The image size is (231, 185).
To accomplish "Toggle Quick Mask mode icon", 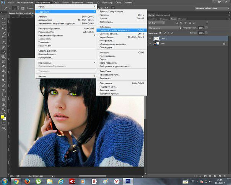I will tap(3, 123).
